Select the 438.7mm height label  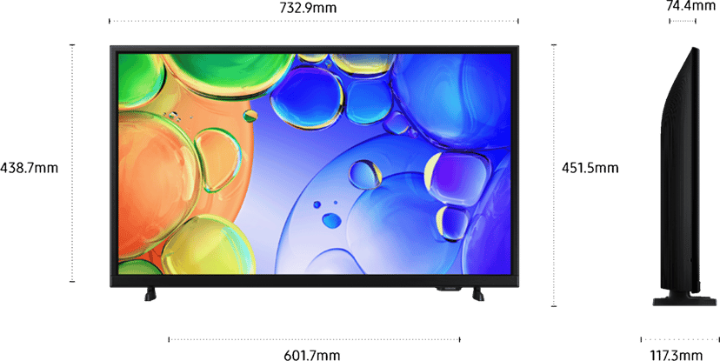[x=30, y=168]
